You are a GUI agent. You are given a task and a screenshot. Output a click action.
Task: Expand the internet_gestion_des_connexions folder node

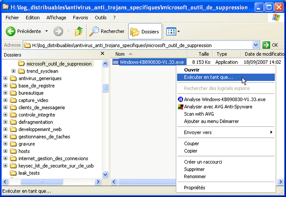click(x=5, y=158)
